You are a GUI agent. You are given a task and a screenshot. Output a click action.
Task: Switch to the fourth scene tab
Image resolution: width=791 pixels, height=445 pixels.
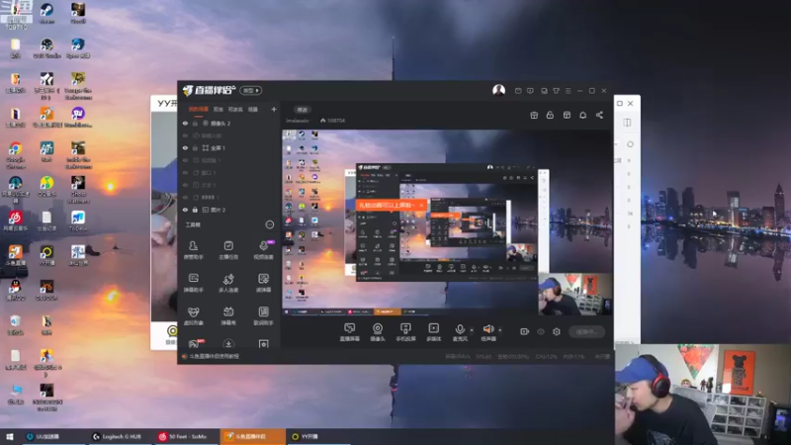253,109
